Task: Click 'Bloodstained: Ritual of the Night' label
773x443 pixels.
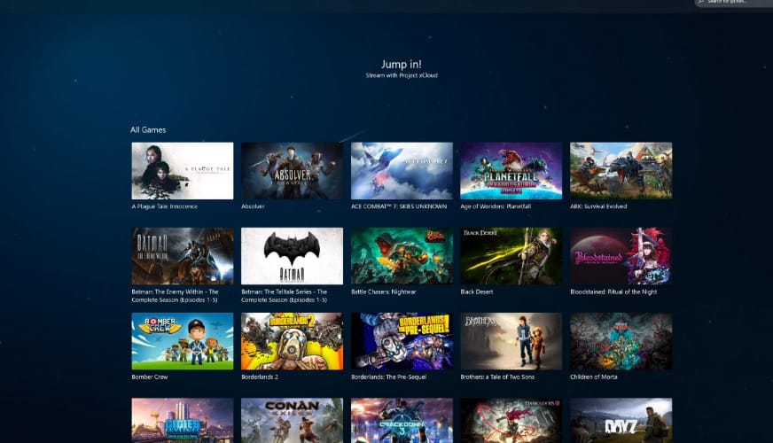Action: click(x=613, y=291)
